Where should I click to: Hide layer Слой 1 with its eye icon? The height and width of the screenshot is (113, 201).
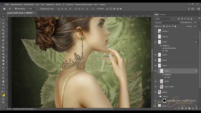coord(155,81)
